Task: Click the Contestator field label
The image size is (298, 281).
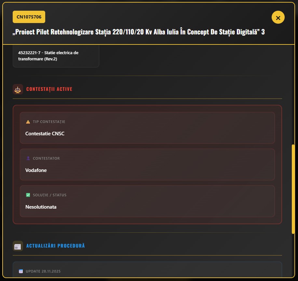Action: 46,158
